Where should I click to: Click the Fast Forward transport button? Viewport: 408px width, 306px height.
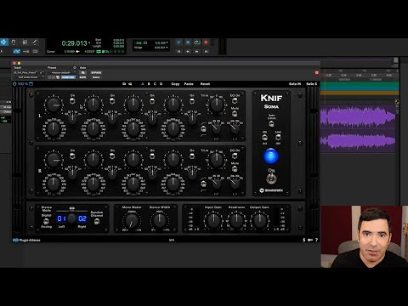click(197, 51)
